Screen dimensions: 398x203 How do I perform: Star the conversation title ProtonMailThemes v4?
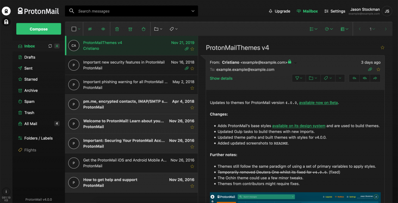pyautogui.click(x=382, y=48)
